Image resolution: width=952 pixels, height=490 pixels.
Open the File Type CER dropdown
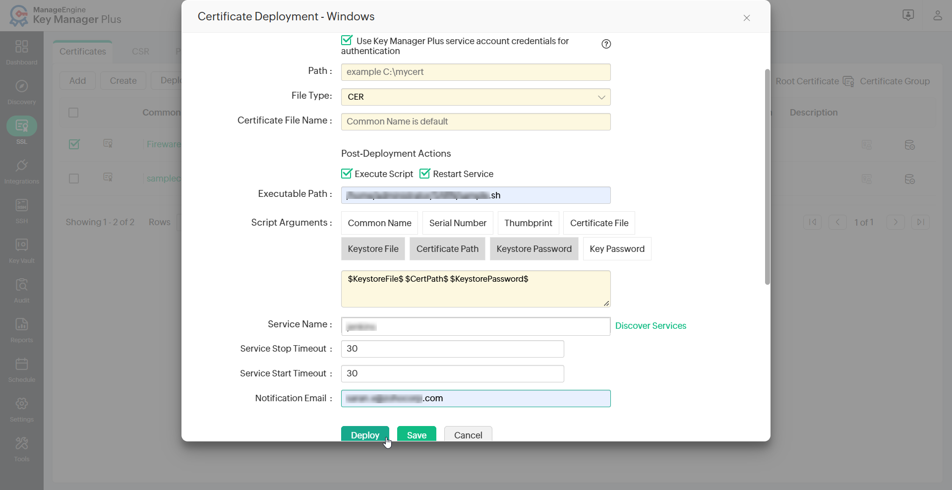tap(476, 97)
